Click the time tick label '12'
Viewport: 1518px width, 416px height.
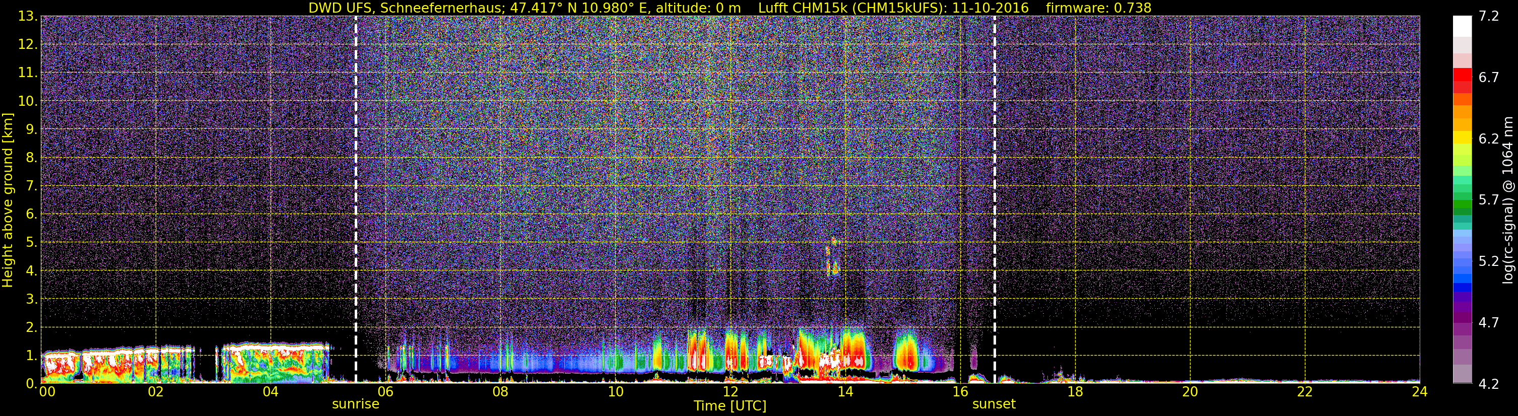[x=730, y=392]
